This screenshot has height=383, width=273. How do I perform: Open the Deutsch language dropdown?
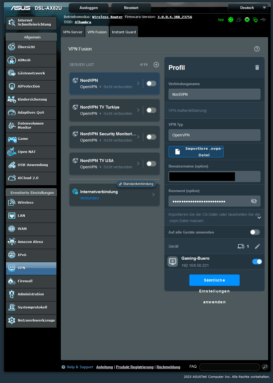[x=248, y=8]
